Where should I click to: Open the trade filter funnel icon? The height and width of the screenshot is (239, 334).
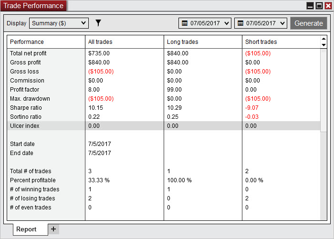pos(98,23)
